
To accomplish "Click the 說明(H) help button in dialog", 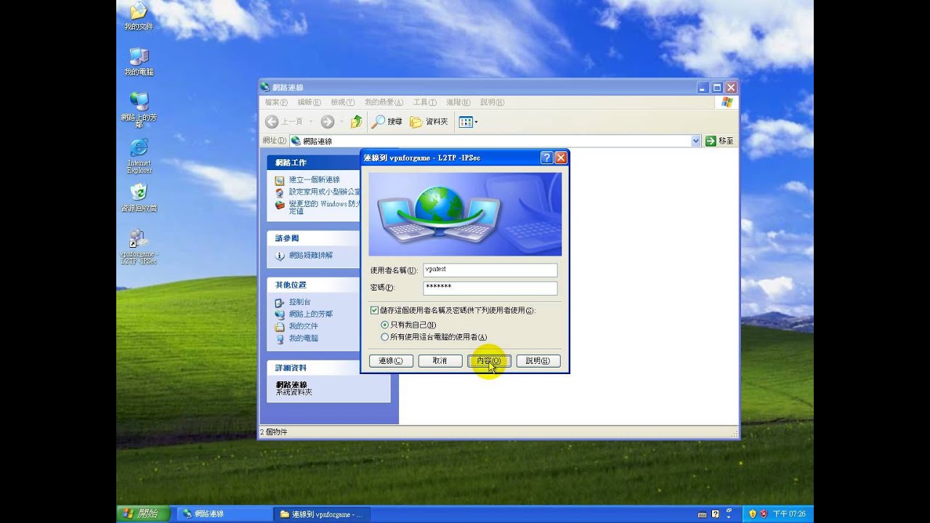I will pyautogui.click(x=538, y=361).
